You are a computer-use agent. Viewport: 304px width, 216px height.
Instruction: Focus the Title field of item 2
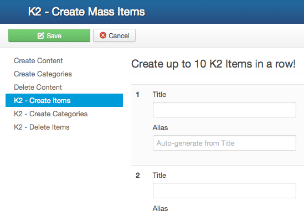tap(224, 191)
